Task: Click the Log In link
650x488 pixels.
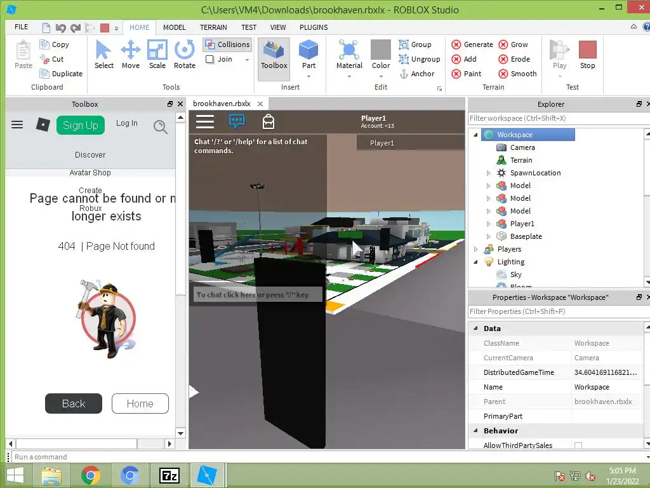Action: pos(126,123)
